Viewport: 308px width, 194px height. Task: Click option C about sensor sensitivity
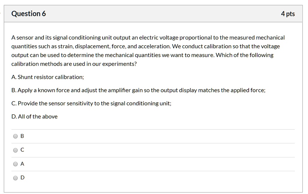coord(91,103)
